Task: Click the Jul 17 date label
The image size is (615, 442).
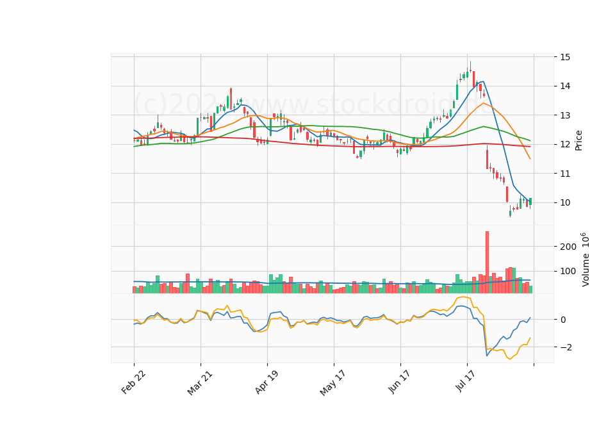Action: 466,381
